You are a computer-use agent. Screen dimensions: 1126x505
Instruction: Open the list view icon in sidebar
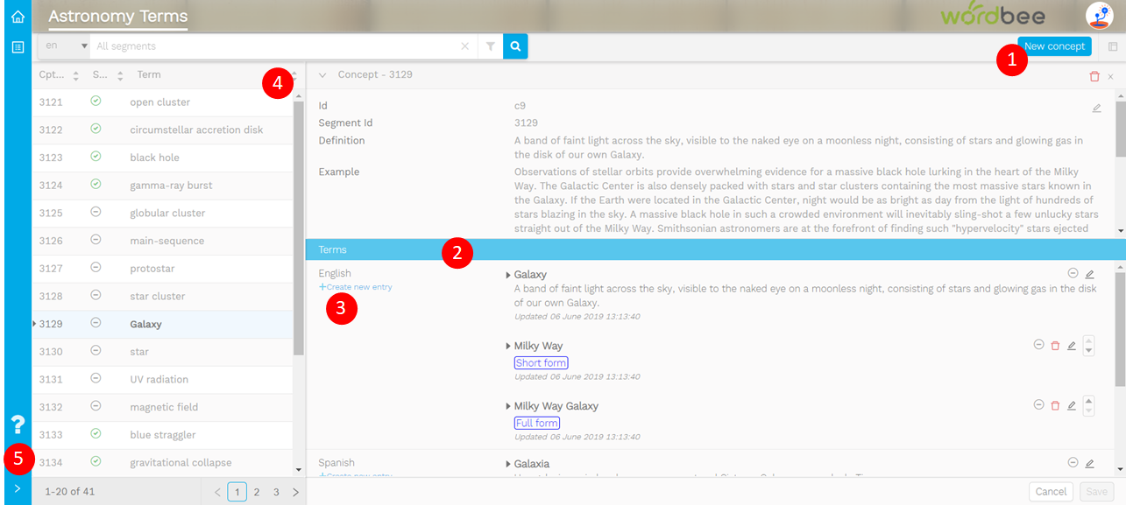[x=18, y=46]
